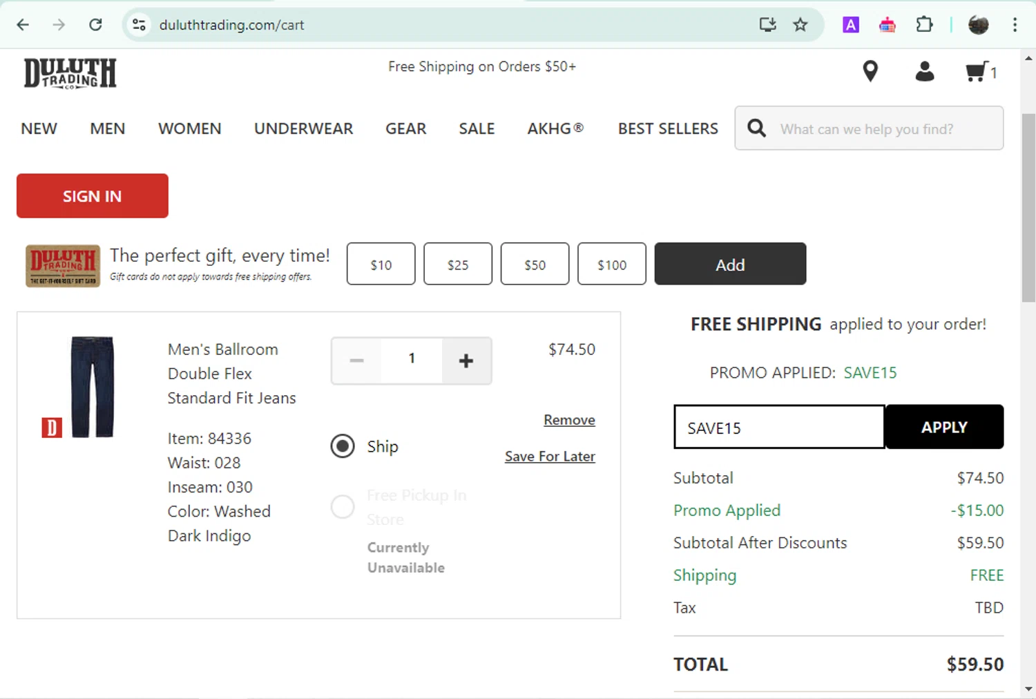Click the scrollbar down arrow
The height and width of the screenshot is (699, 1036).
coord(1028,689)
